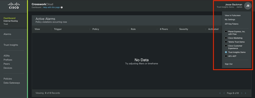Sort by Policy column header

(x=96, y=29)
